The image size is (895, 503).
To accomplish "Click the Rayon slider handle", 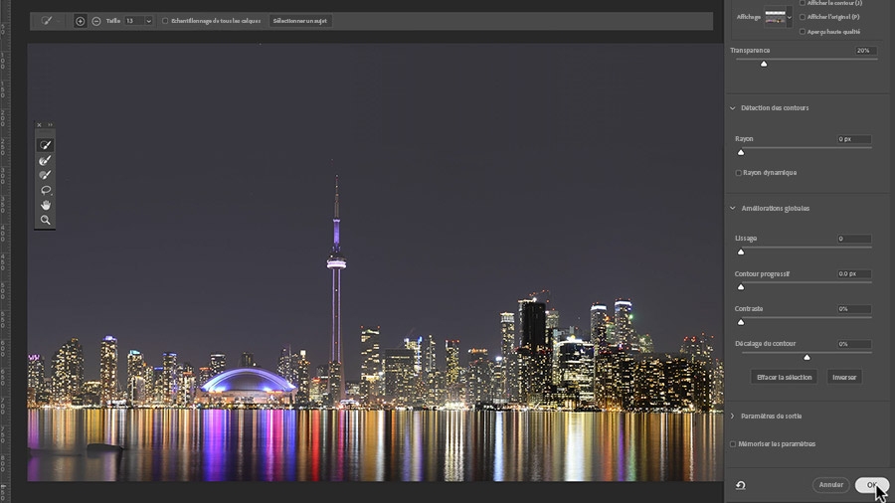I will tap(741, 152).
